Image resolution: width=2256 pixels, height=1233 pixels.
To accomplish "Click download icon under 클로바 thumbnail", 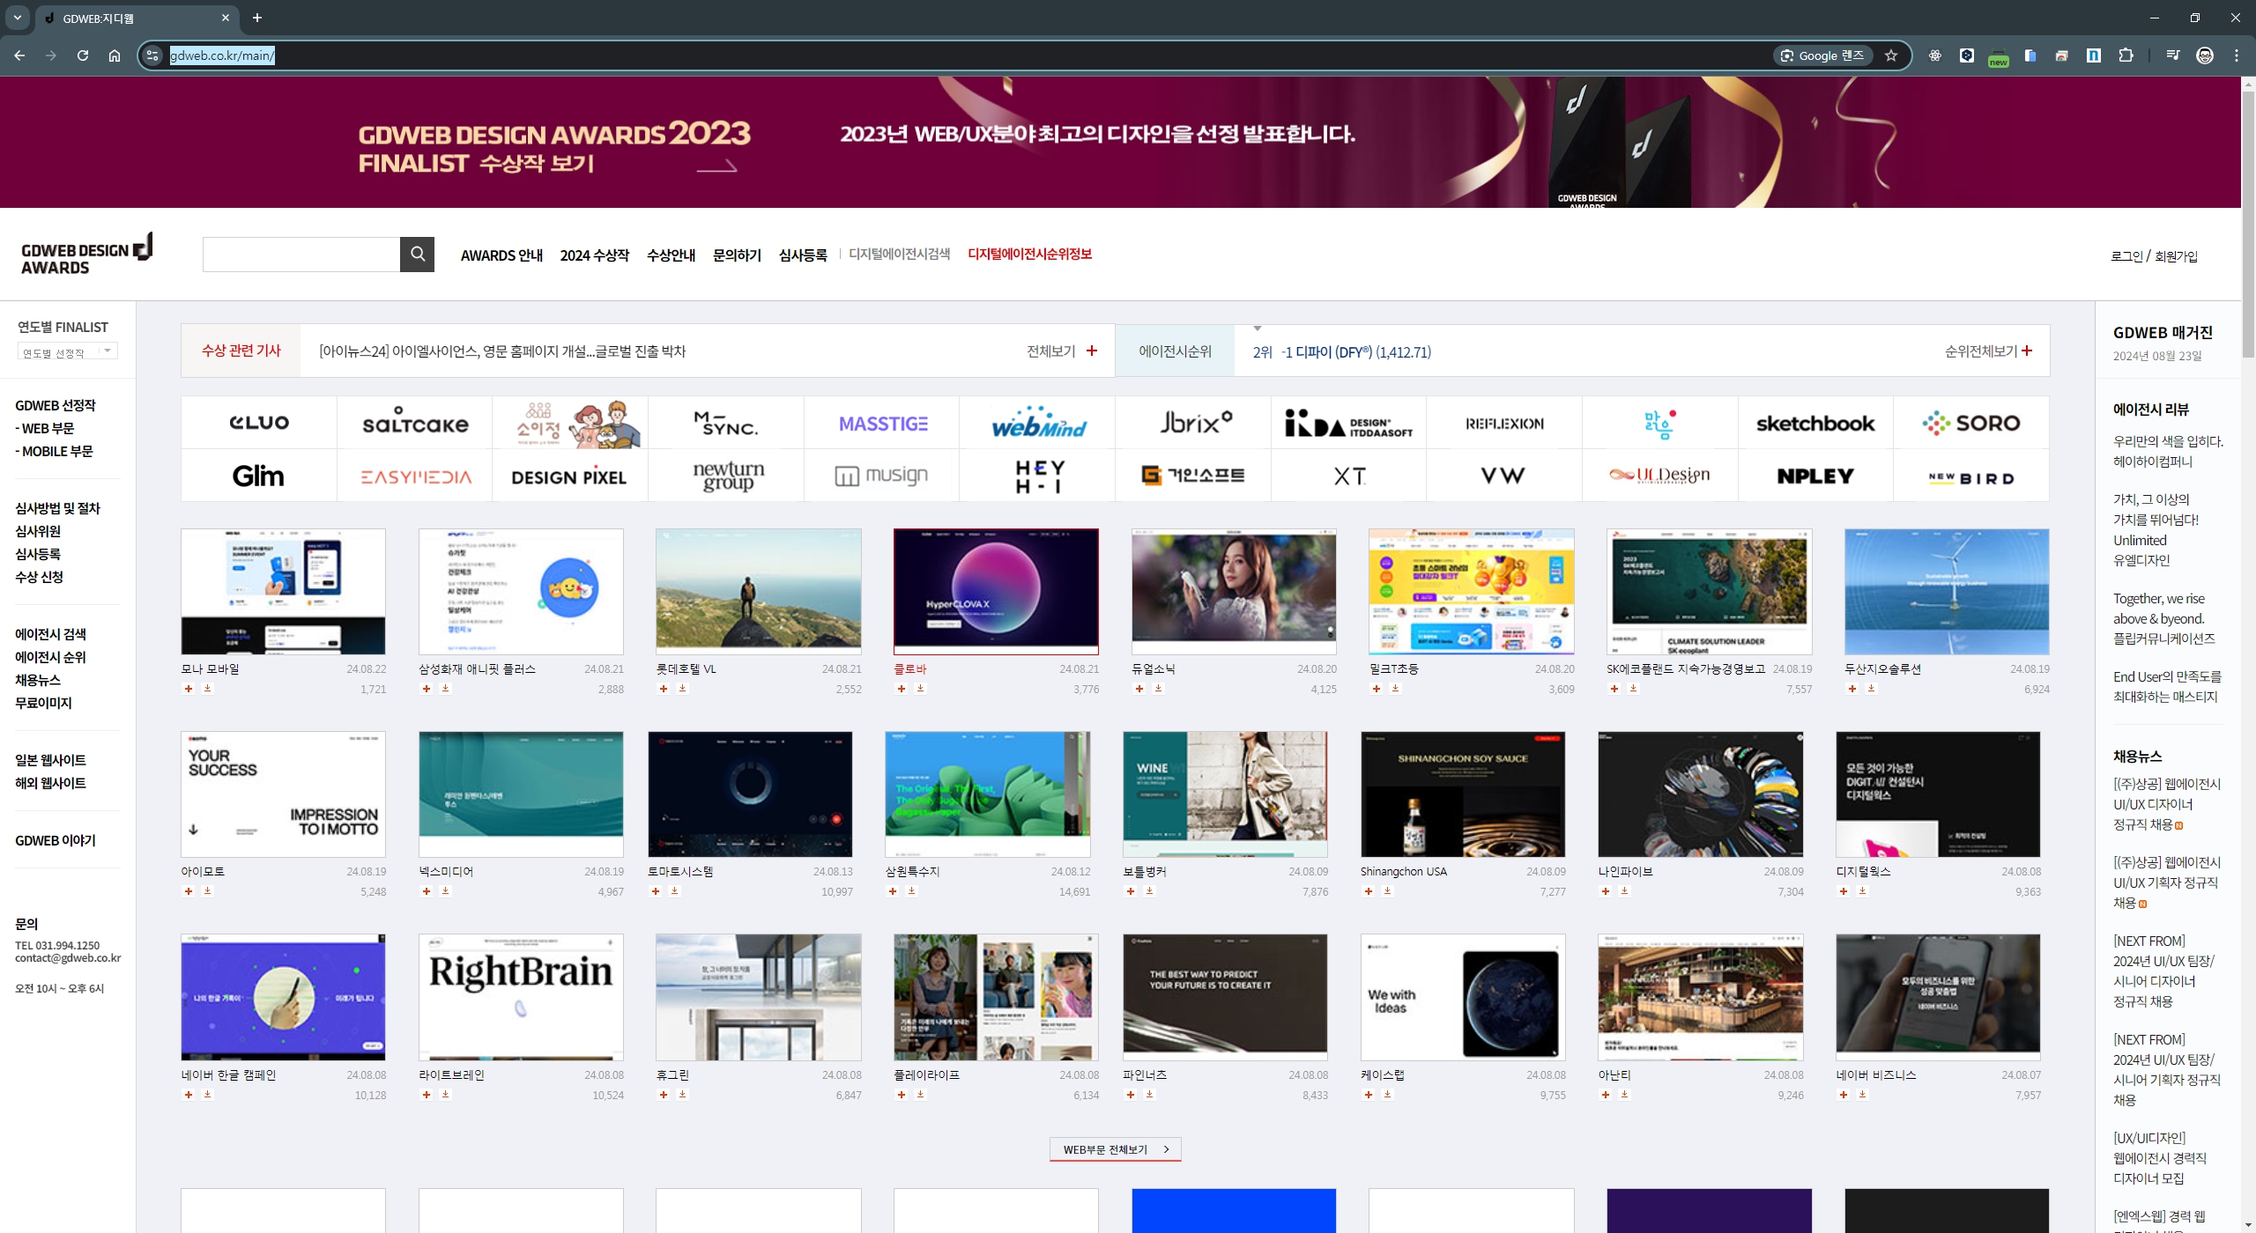I will click(921, 689).
